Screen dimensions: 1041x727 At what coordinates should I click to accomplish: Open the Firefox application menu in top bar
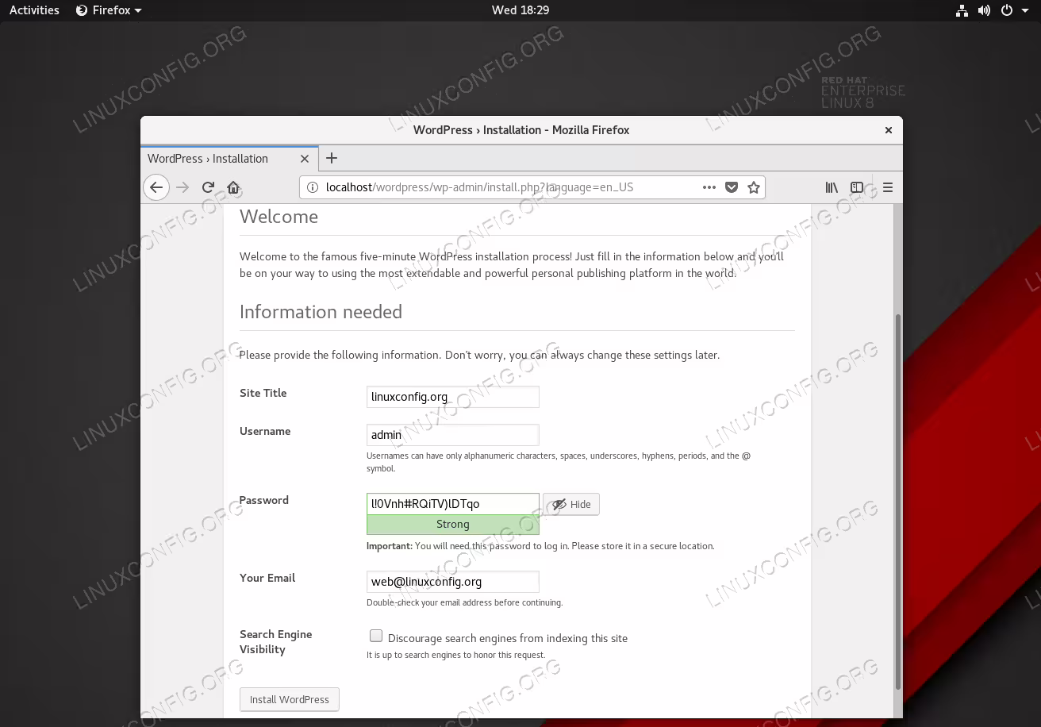click(x=109, y=10)
